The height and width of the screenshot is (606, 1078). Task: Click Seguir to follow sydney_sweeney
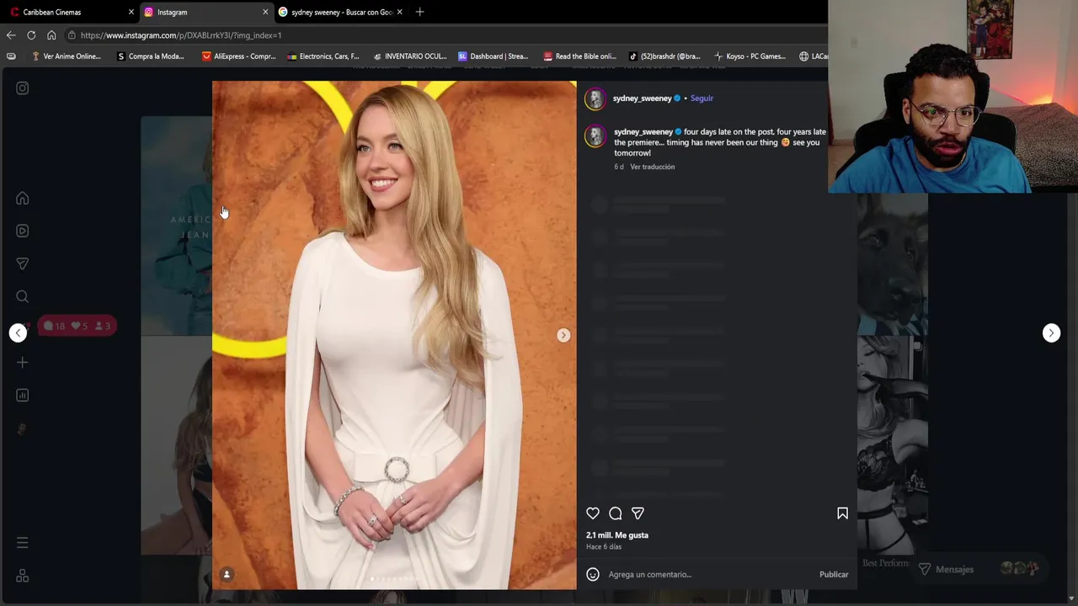(x=702, y=98)
